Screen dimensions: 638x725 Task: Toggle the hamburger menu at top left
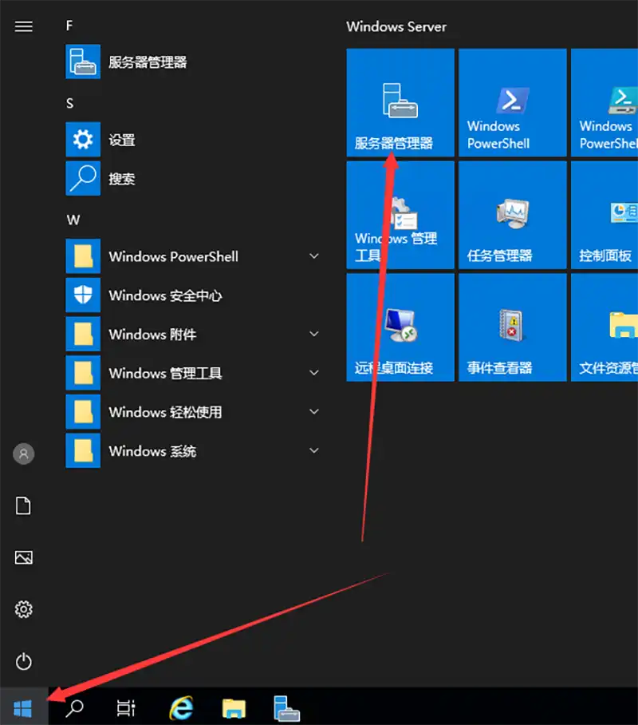pyautogui.click(x=24, y=26)
